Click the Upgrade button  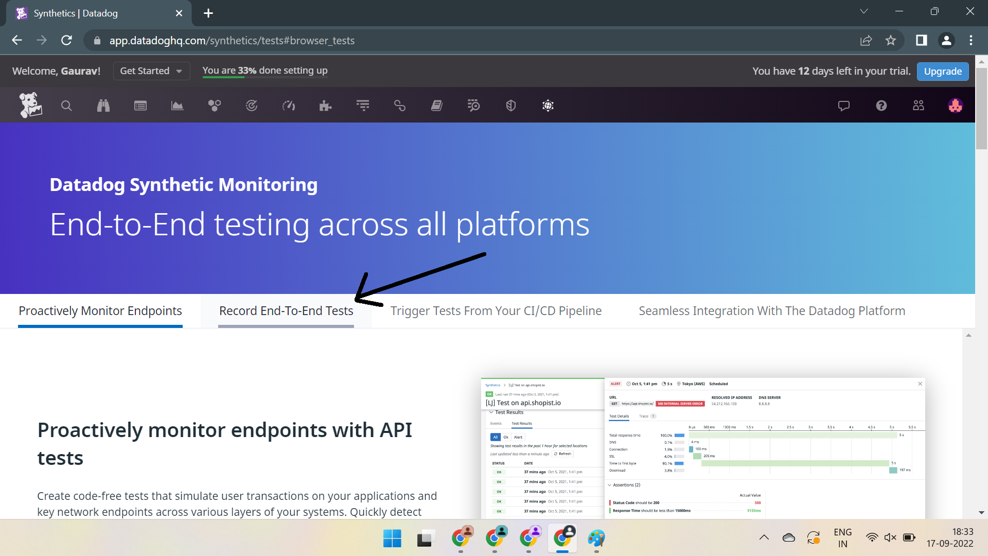(942, 71)
